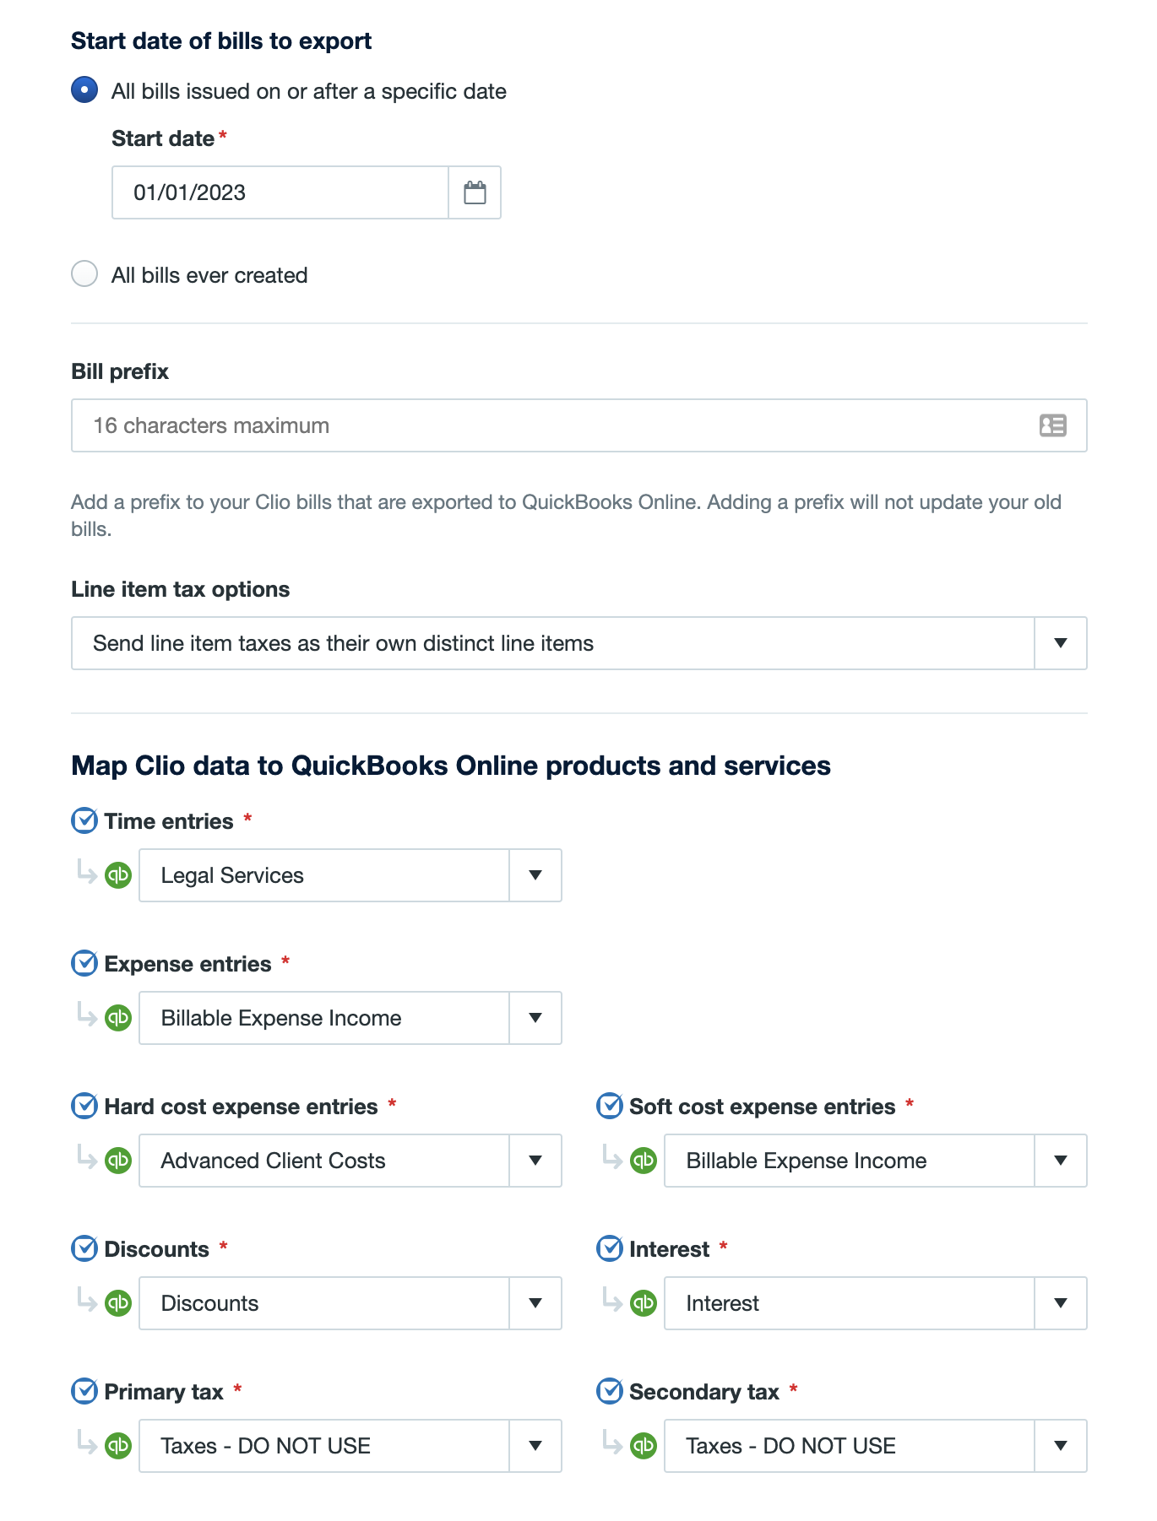This screenshot has width=1157, height=1521.
Task: Open Expense entries Billable Expense Income dropdown
Action: point(535,1018)
